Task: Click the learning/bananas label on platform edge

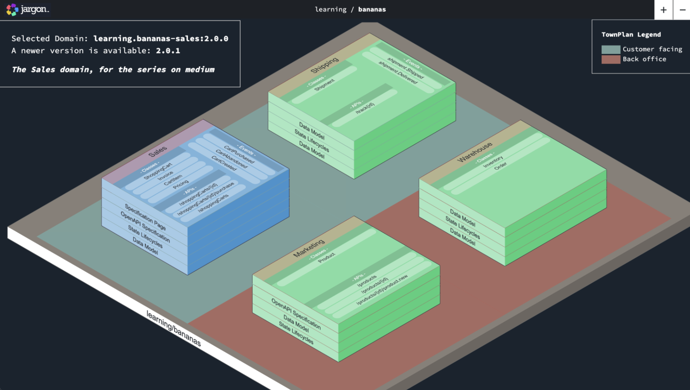Action: click(173, 328)
